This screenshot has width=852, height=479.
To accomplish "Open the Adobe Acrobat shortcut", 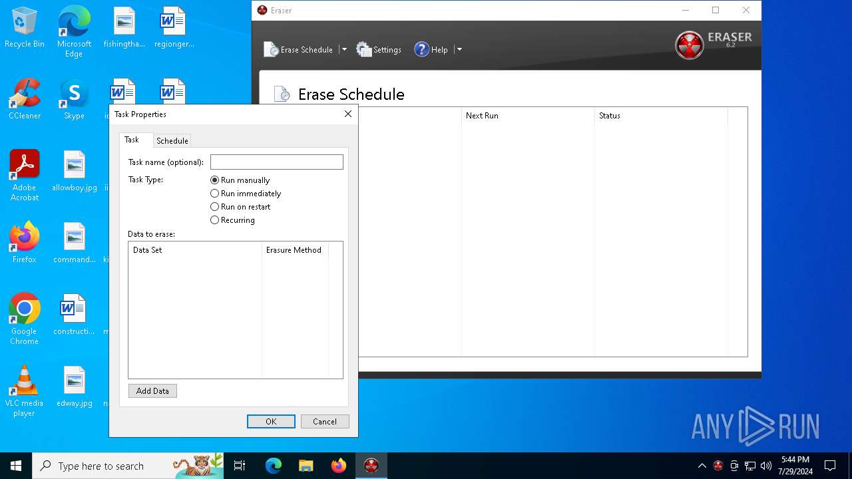I will (25, 175).
